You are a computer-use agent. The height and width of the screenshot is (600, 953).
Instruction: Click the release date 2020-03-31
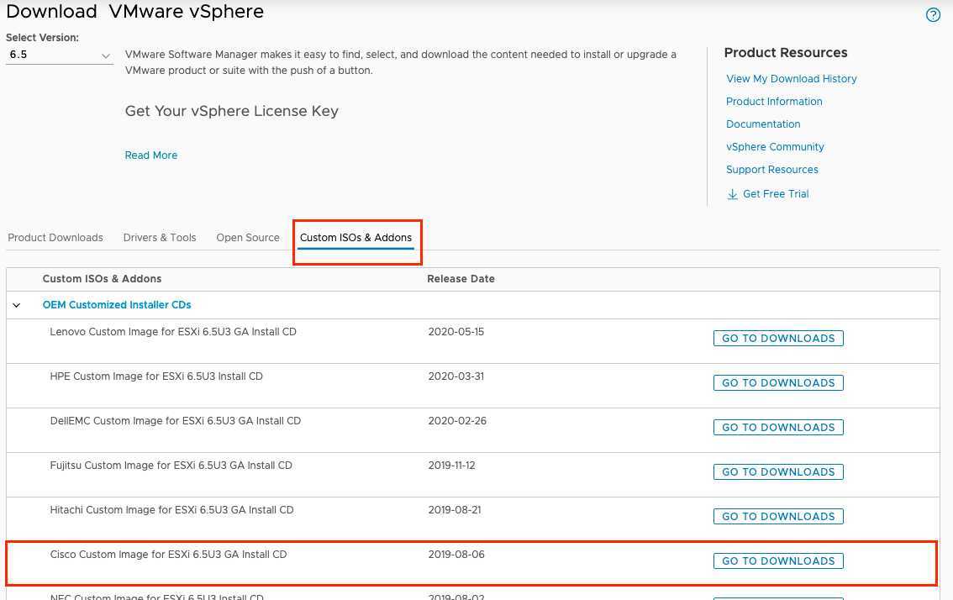(x=455, y=376)
